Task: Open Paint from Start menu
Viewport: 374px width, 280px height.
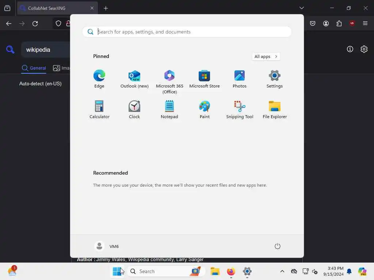Action: tap(205, 109)
